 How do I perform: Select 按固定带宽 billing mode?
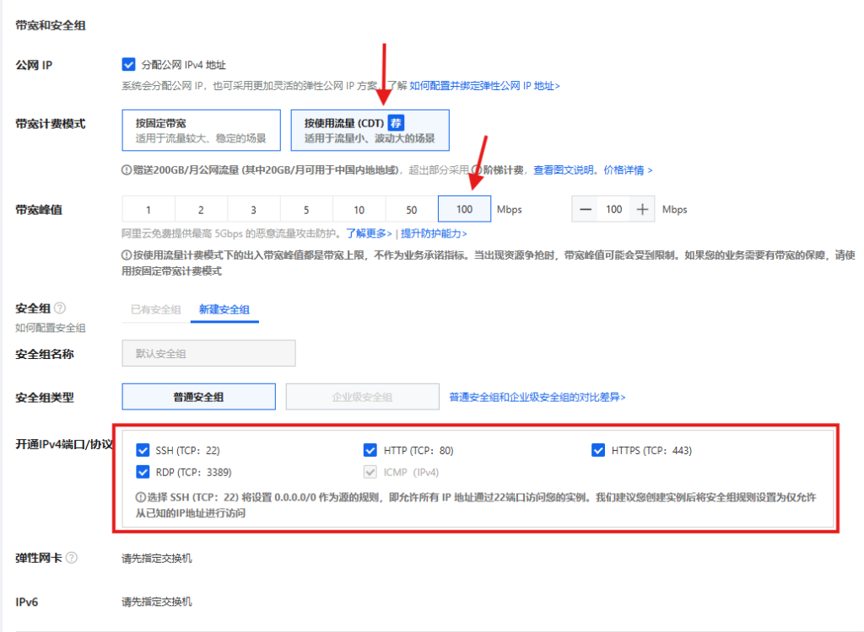201,130
